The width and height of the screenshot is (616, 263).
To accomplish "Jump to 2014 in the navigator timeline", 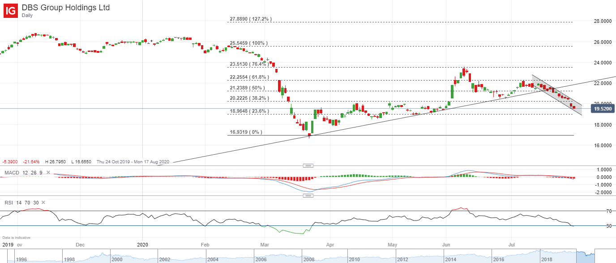I will [x=451, y=259].
